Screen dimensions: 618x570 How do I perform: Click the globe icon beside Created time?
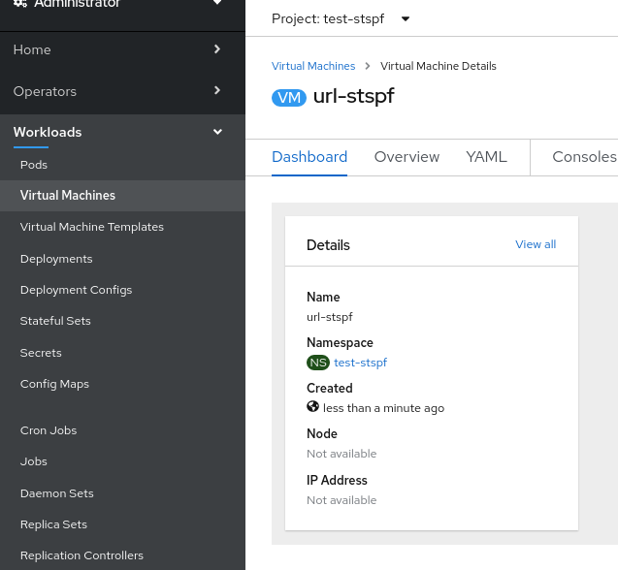312,407
